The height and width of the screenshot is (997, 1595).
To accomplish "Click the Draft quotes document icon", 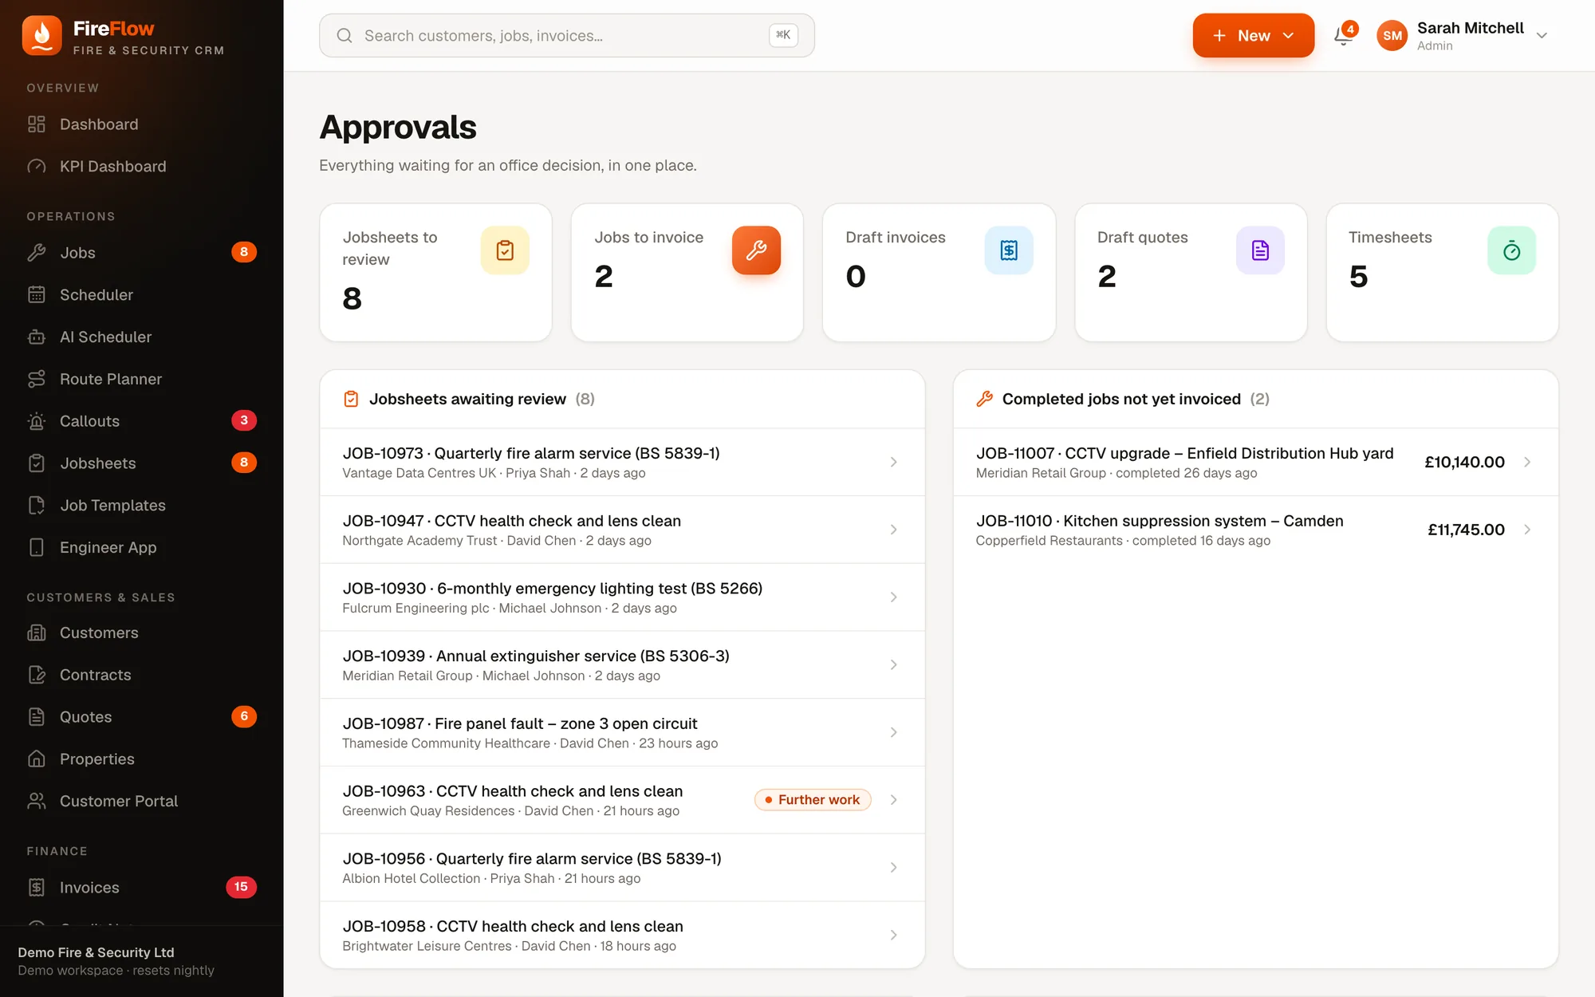I will (1260, 250).
